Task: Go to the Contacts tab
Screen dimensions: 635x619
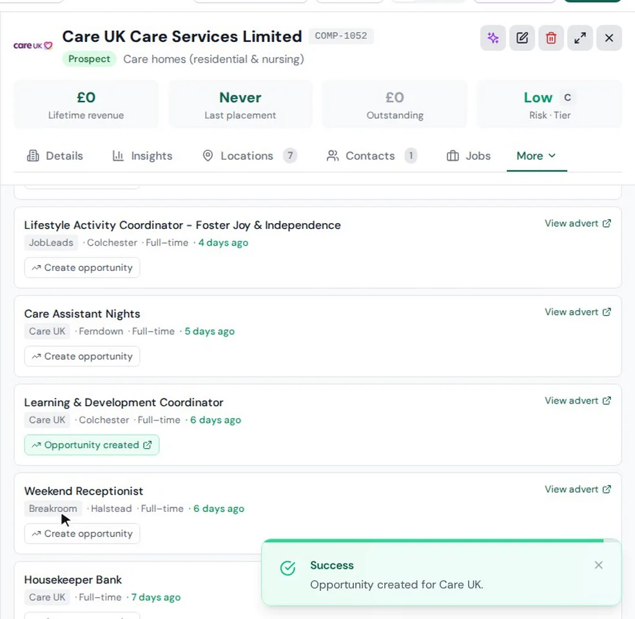Action: pos(372,156)
